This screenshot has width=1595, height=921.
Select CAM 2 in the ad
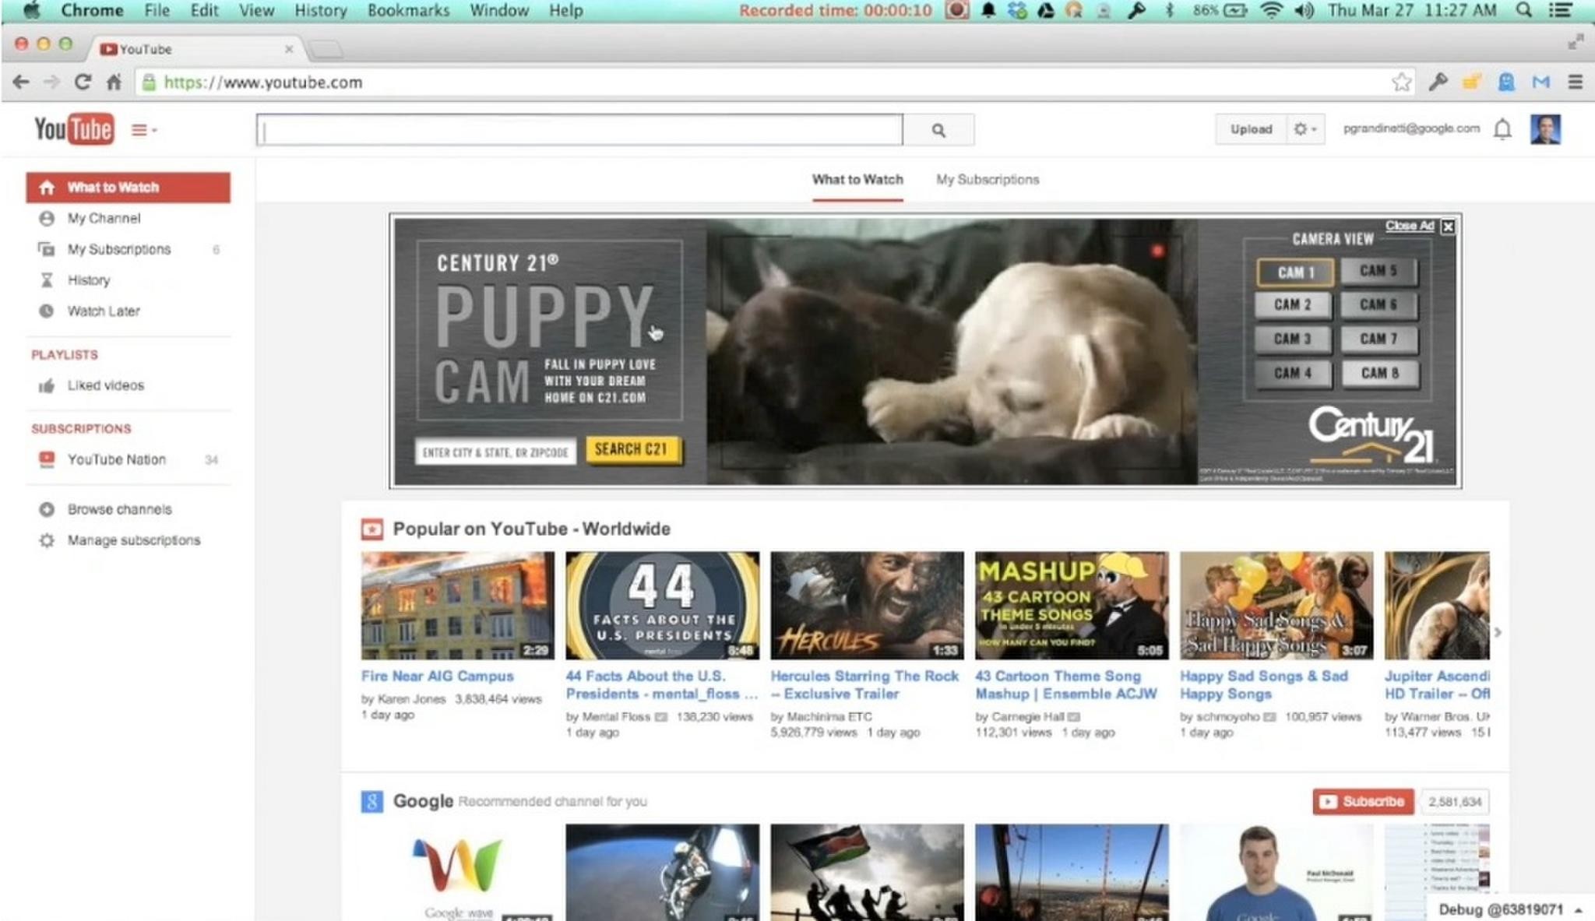point(1293,304)
